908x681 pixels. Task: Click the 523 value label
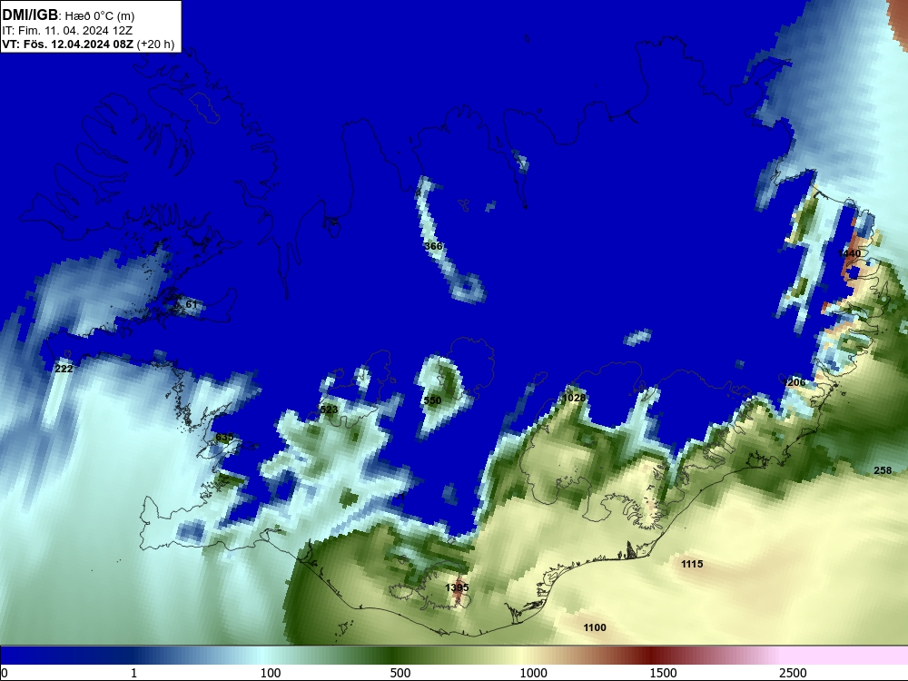(x=329, y=410)
